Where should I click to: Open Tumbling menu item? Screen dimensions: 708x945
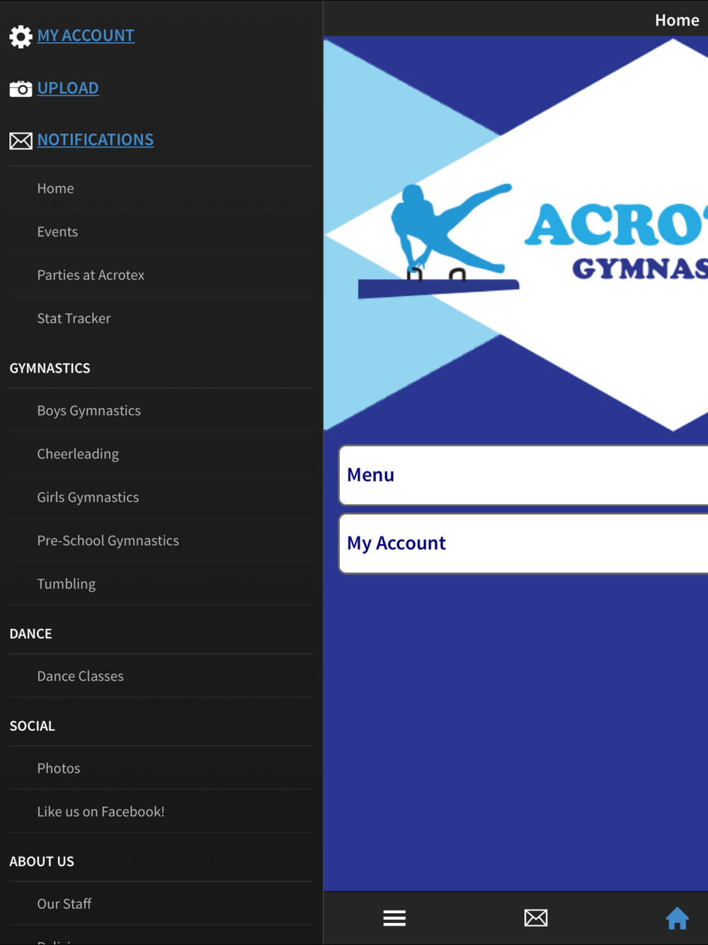pyautogui.click(x=161, y=583)
